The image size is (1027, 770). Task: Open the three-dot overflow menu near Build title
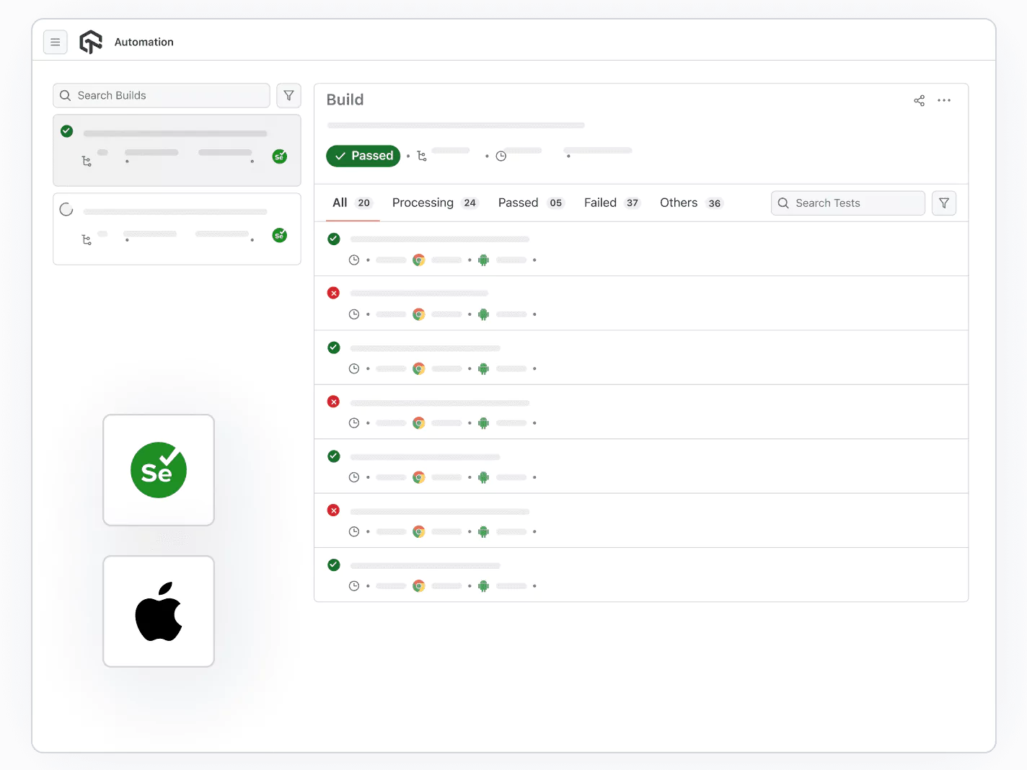point(944,100)
